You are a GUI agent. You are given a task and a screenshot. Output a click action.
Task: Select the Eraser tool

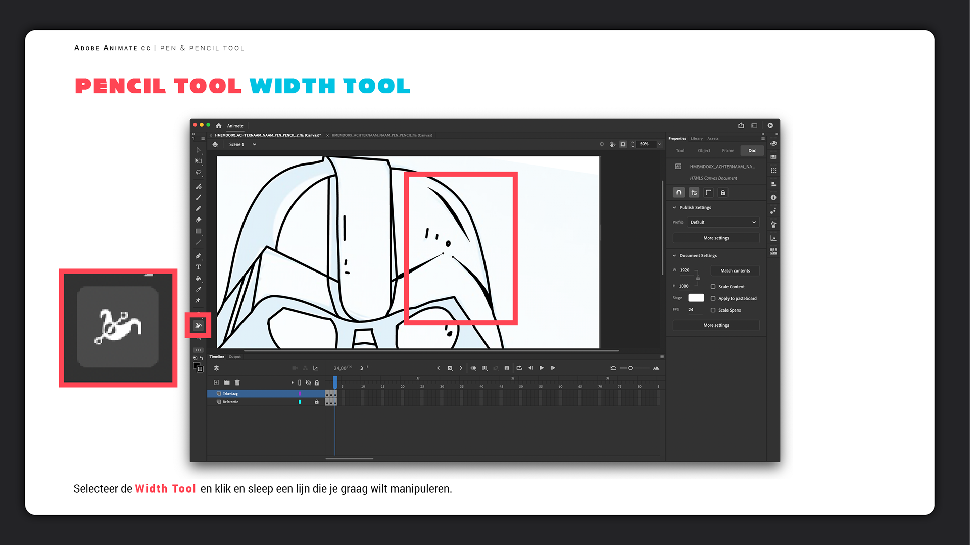tap(198, 220)
